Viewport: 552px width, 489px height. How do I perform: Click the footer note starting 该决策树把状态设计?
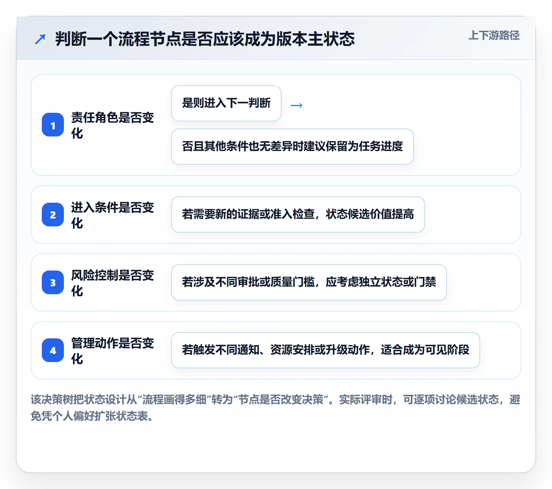tap(276, 408)
